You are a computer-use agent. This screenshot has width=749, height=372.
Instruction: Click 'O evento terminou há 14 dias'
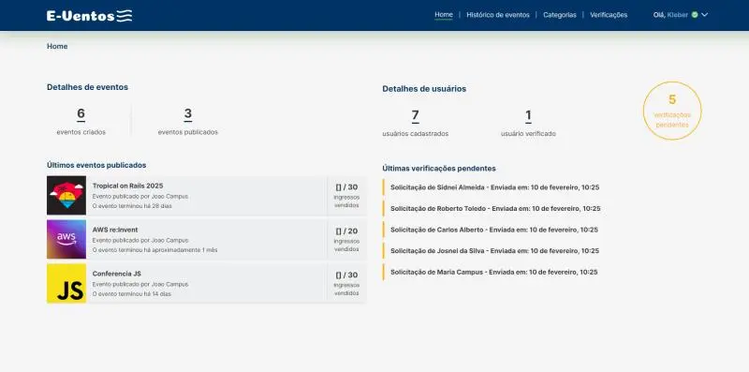(x=131, y=294)
